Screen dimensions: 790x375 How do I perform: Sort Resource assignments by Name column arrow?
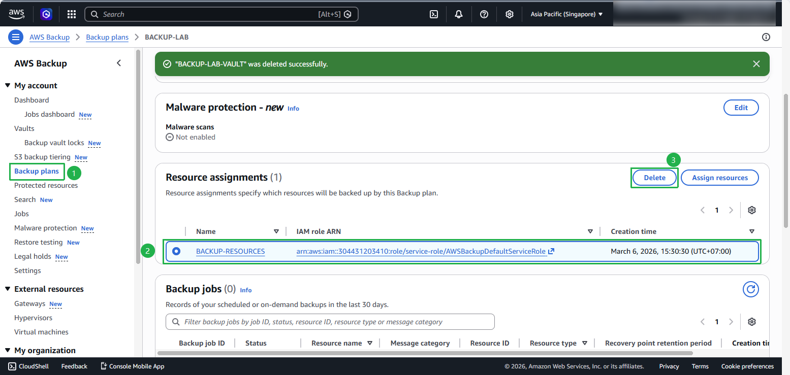(x=276, y=231)
